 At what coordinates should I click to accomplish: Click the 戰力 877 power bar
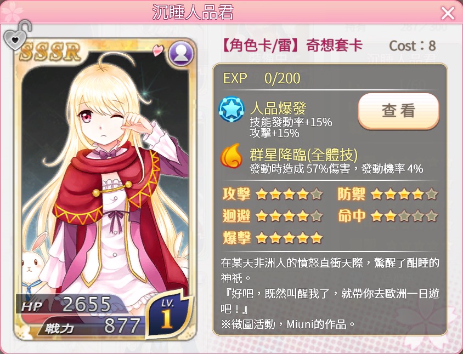92,326
